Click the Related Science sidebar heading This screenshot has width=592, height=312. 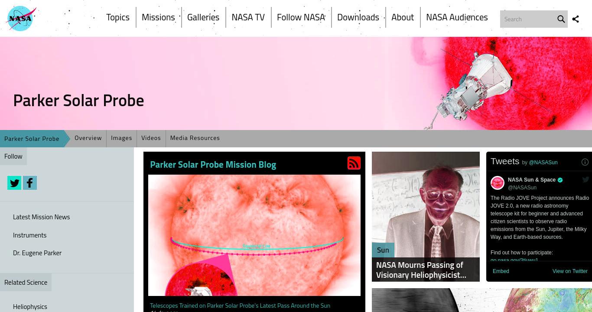click(x=26, y=283)
